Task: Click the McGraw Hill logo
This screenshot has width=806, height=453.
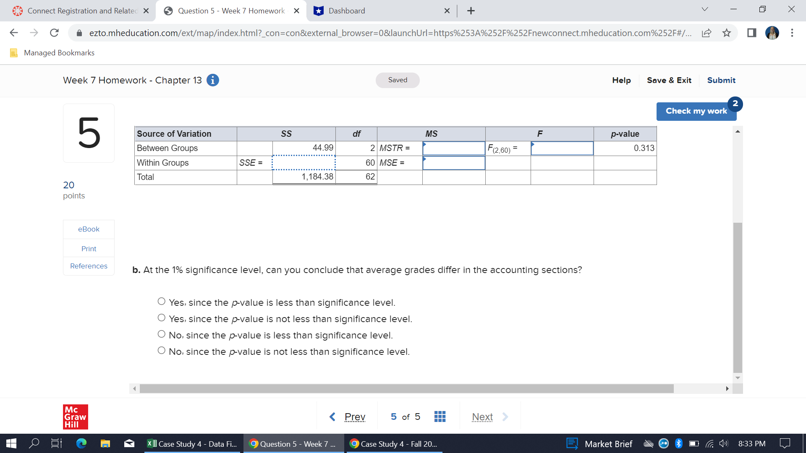Action: [75, 417]
